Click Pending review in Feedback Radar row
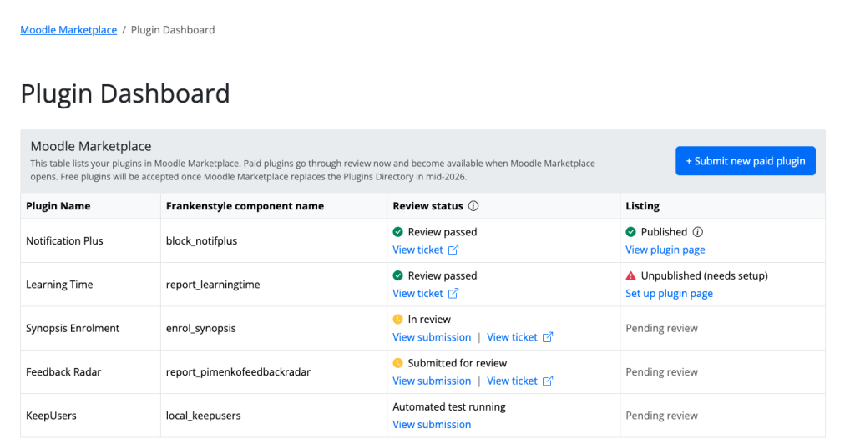Image resolution: width=855 pixels, height=444 pixels. pos(661,371)
